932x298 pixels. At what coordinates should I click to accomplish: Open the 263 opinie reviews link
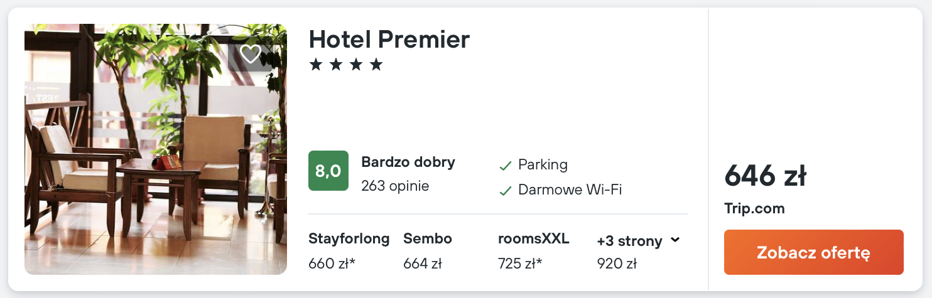(395, 186)
